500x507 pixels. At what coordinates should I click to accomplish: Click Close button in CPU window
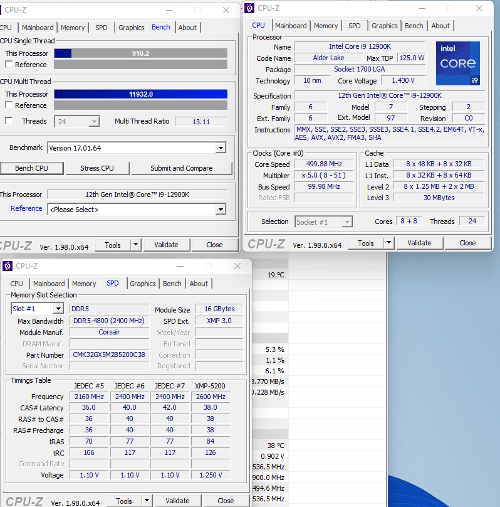[x=467, y=243]
